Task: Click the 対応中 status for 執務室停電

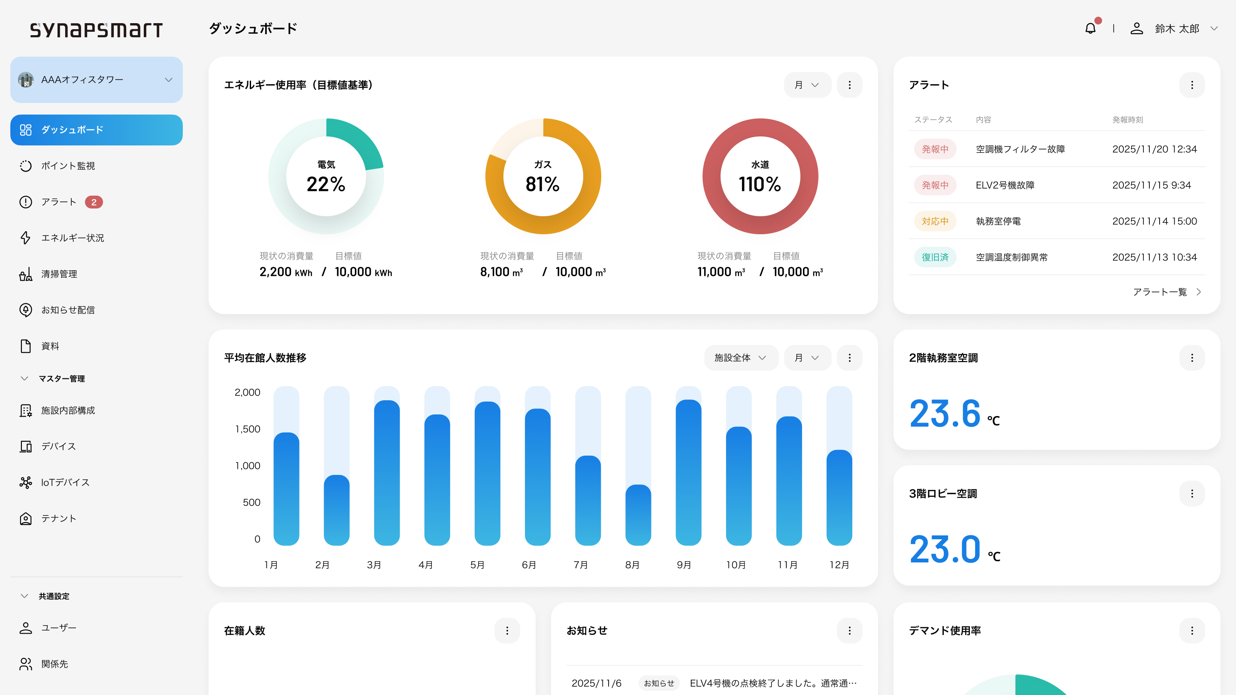Action: tap(935, 221)
